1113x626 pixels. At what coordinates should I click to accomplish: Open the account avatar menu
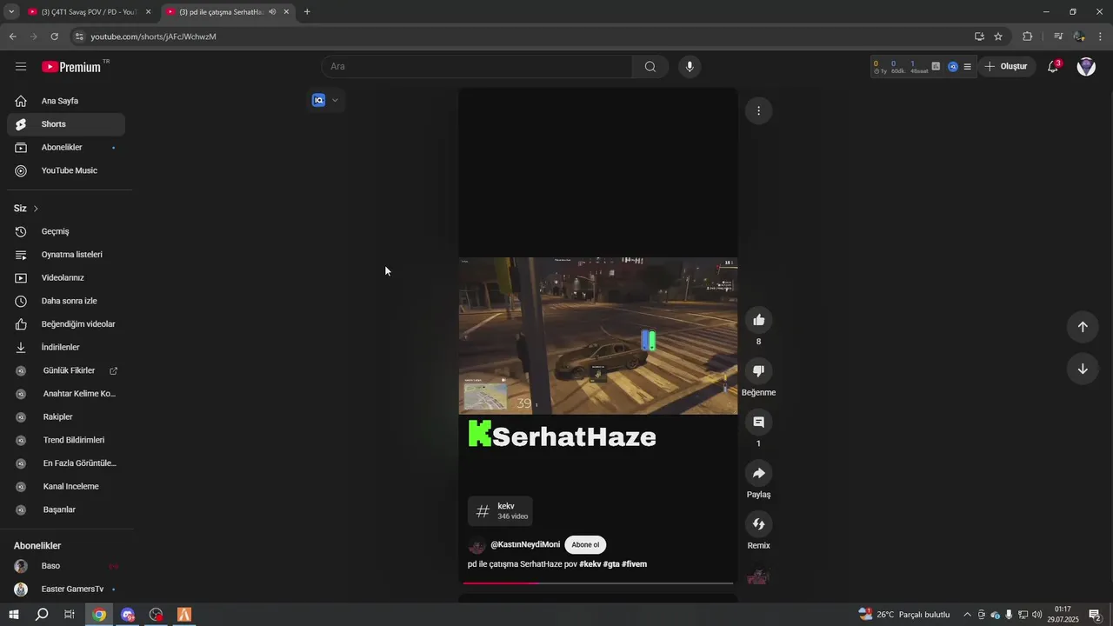click(x=1086, y=66)
